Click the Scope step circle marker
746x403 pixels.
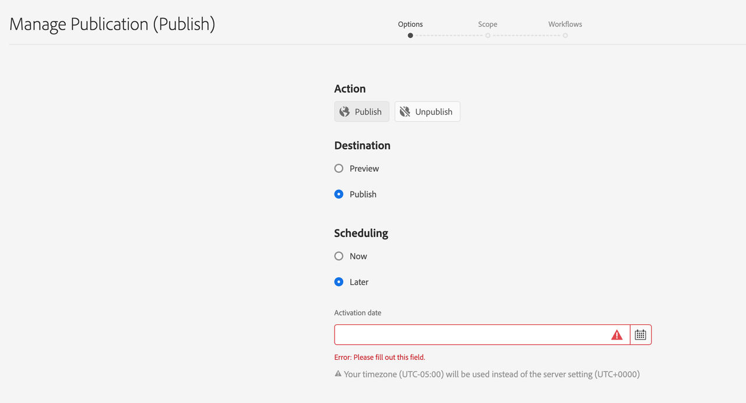click(488, 36)
